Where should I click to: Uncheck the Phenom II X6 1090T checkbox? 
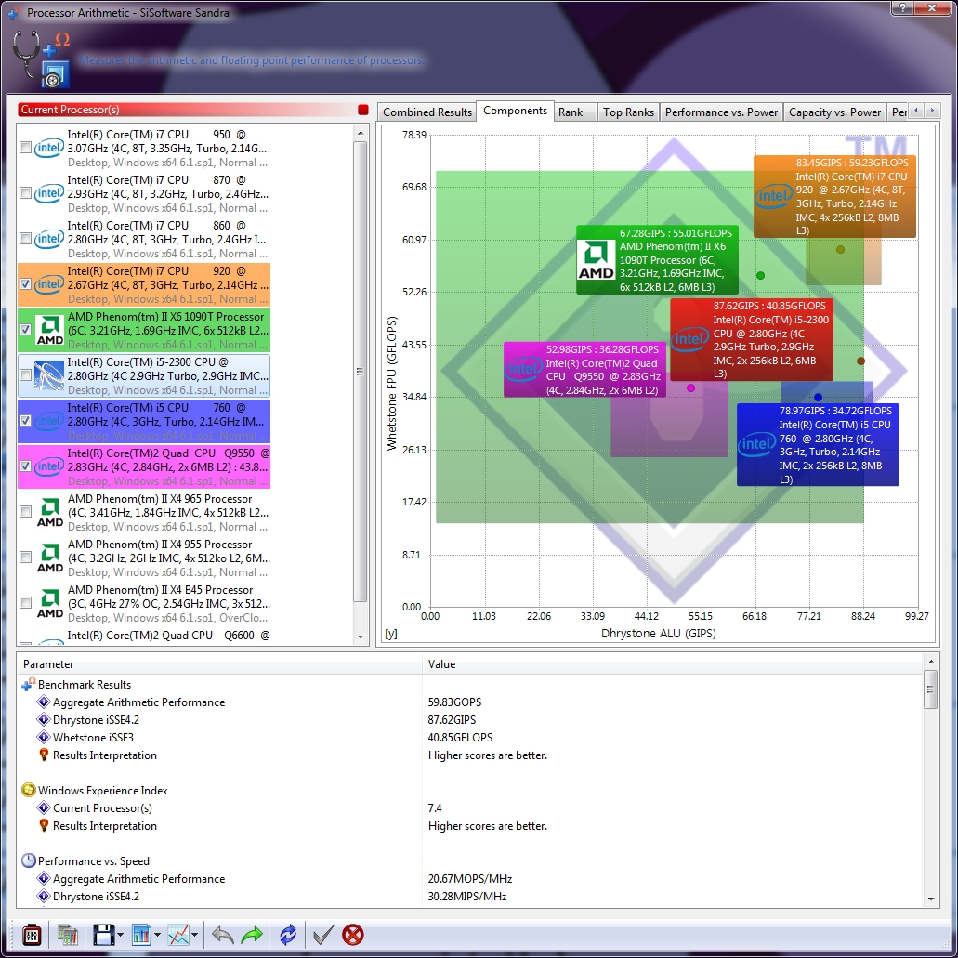point(25,329)
